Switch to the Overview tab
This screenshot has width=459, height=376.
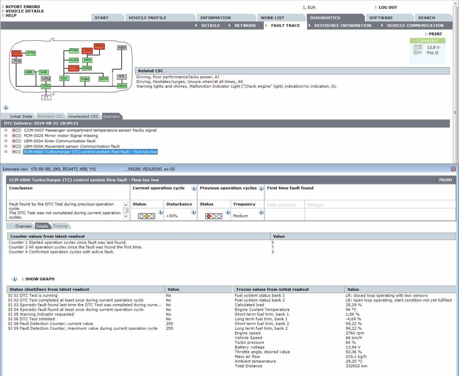(x=23, y=226)
